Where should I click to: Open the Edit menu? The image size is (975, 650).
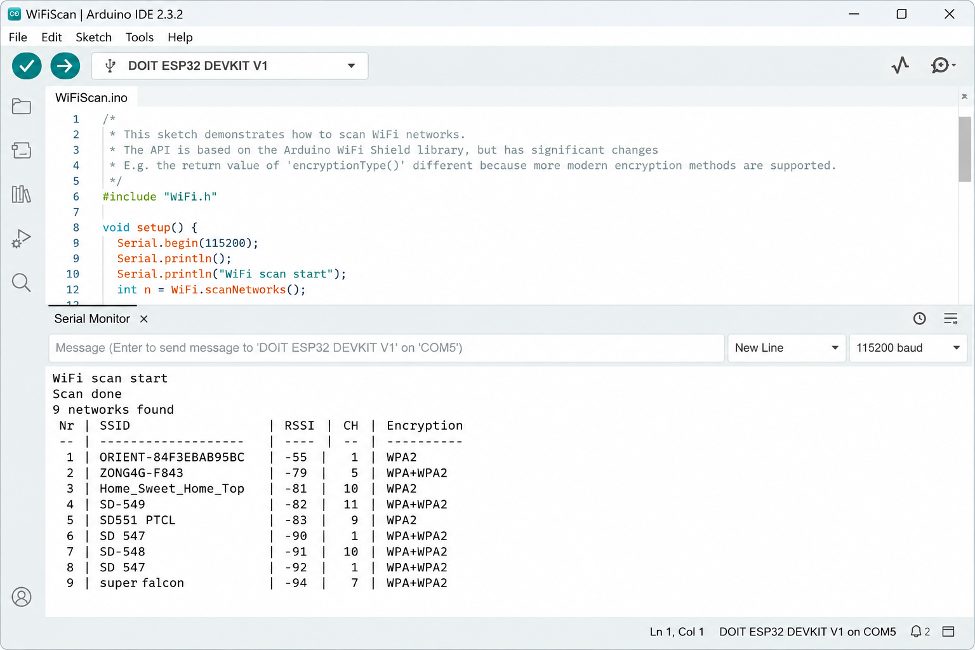click(x=51, y=37)
